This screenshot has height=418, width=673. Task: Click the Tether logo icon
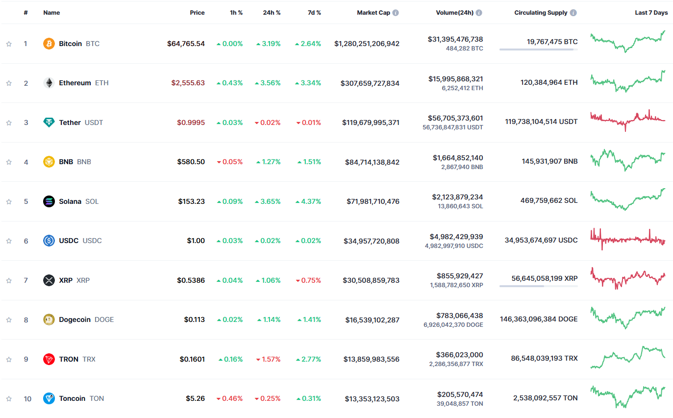(x=49, y=123)
